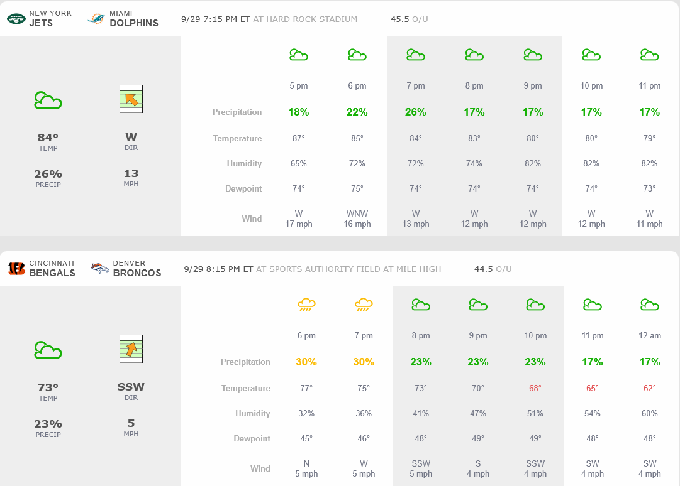The height and width of the screenshot is (486, 680).
Task: Open the Hard Rock Stadium venue text
Action: click(x=305, y=19)
